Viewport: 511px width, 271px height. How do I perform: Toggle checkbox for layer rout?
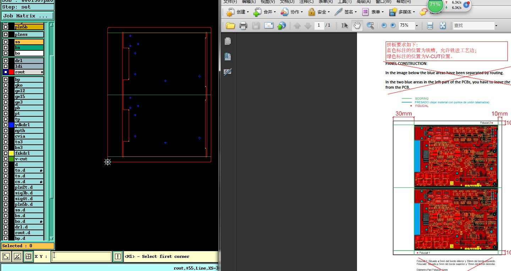6,72
